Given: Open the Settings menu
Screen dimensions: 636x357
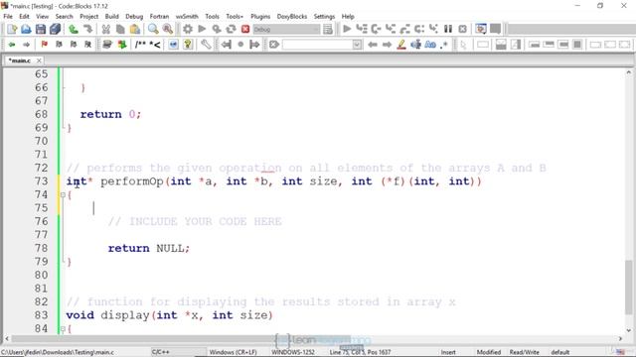Looking at the screenshot, I should [324, 17].
